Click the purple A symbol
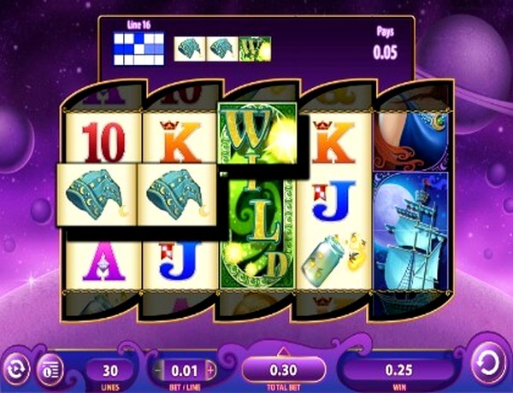Viewport: 513px width, 393px height. pos(103,261)
